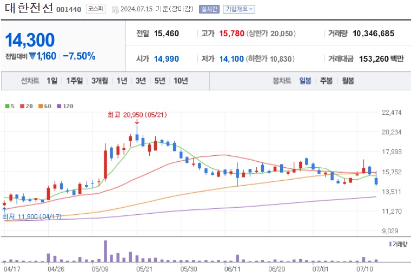Click the 22,474 price axis label

tap(392, 113)
